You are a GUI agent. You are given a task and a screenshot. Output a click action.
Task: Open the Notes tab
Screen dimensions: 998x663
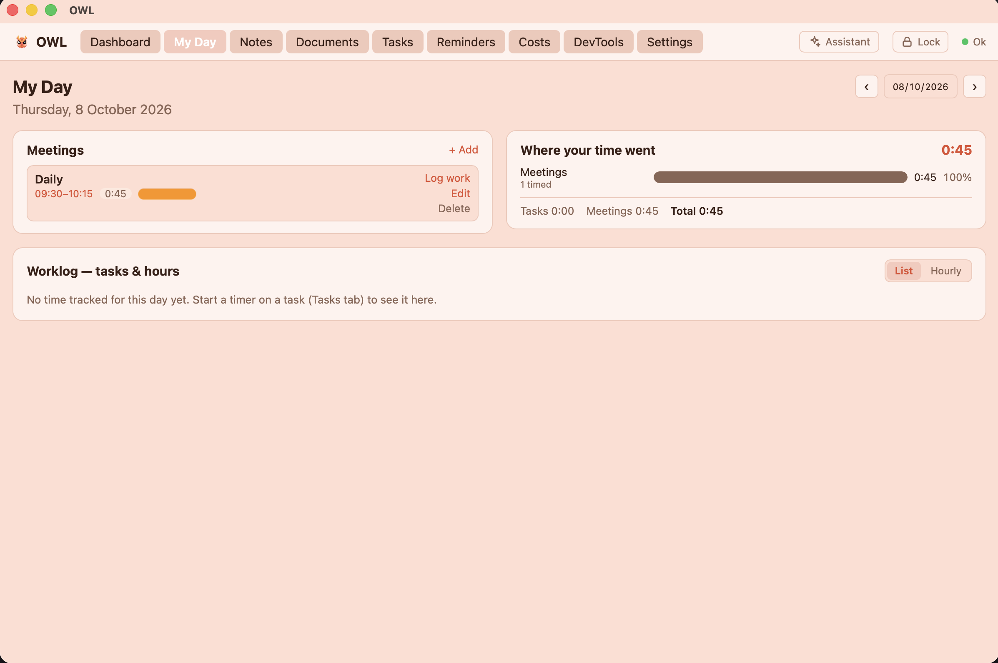[256, 42]
